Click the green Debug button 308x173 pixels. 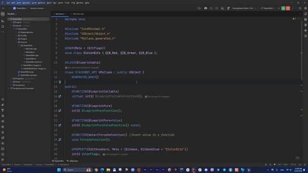pos(283,8)
